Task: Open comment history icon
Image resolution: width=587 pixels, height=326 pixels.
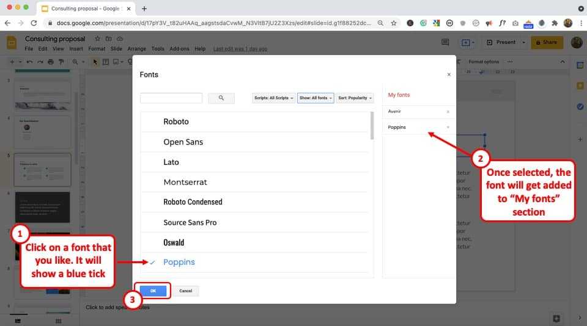Action: (x=445, y=42)
